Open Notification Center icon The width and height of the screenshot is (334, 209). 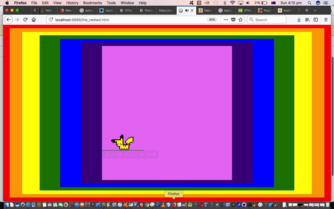326,3
